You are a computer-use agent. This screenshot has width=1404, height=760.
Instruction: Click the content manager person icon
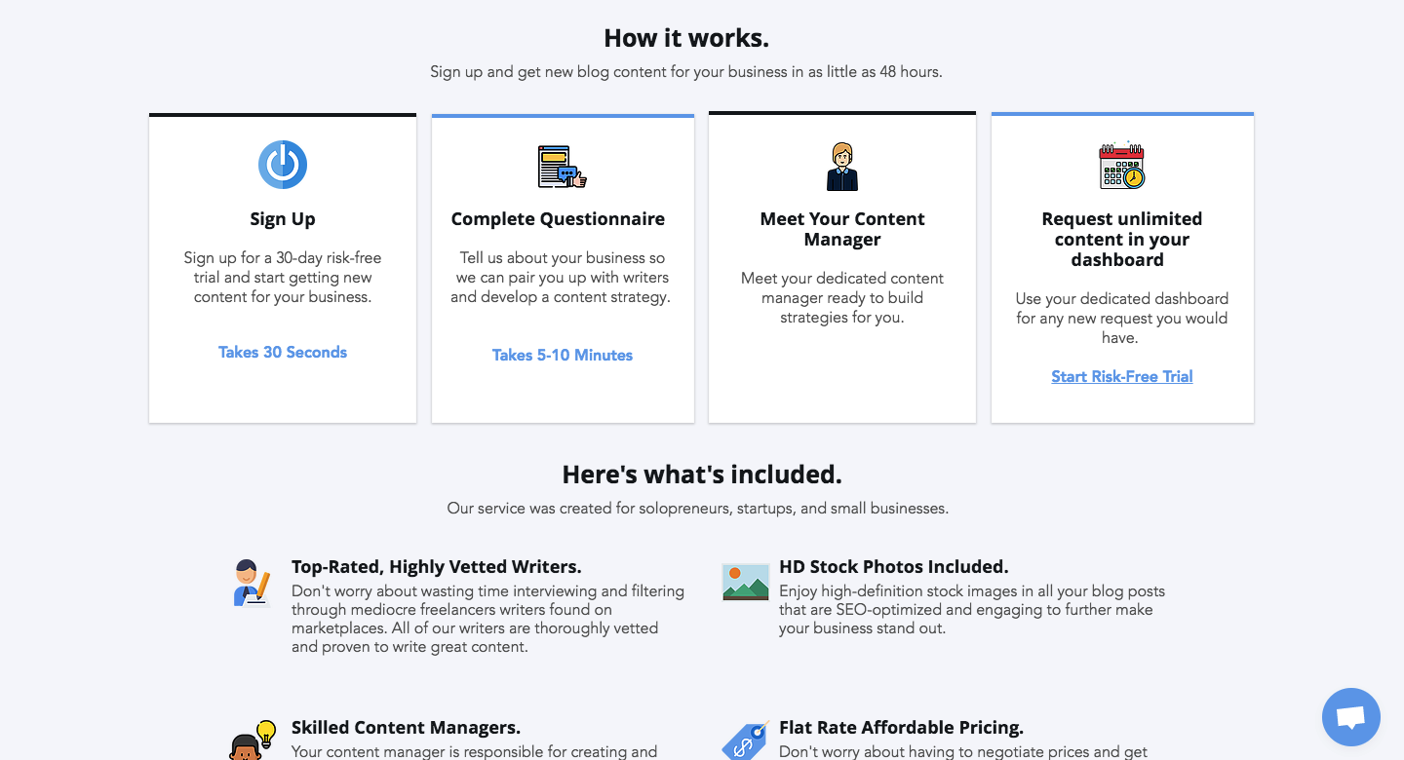[x=842, y=167]
